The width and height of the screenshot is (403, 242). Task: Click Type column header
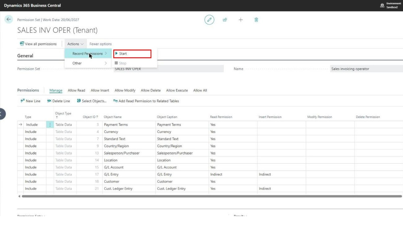pyautogui.click(x=28, y=117)
